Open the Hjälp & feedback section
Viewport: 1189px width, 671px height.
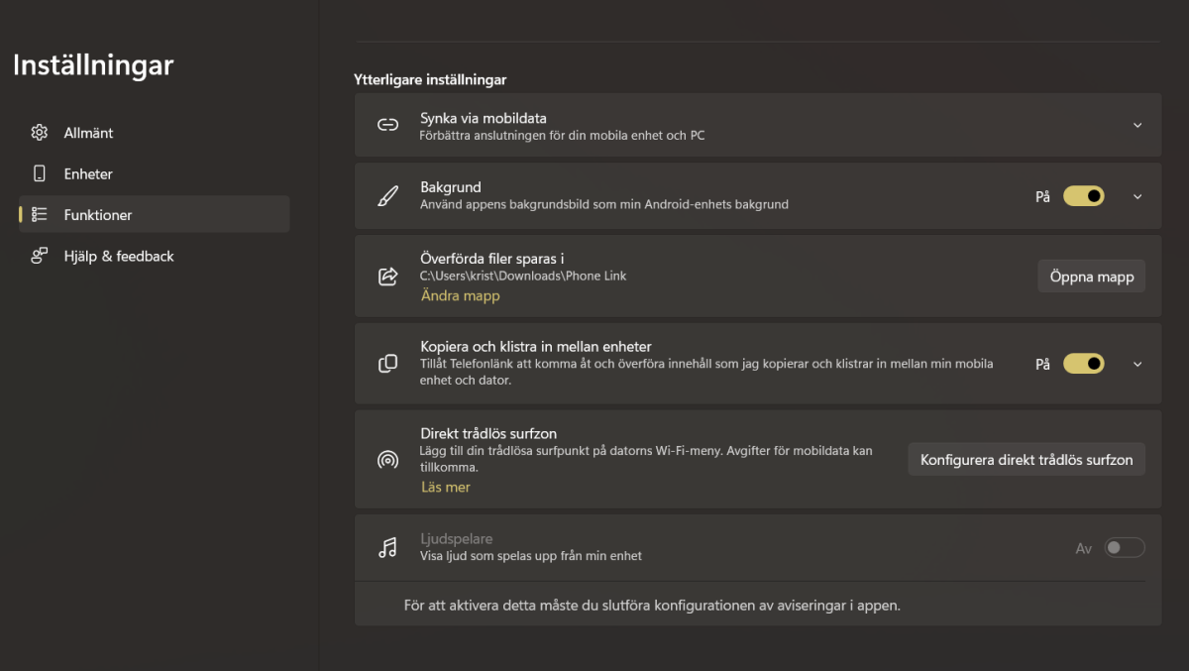click(x=119, y=255)
